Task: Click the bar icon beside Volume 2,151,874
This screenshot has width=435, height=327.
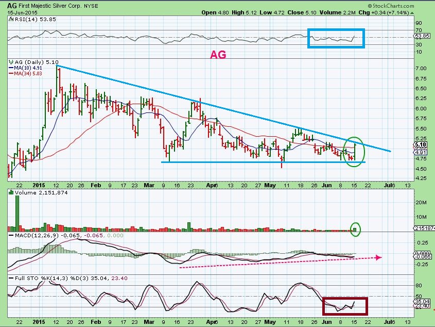Action: point(11,192)
